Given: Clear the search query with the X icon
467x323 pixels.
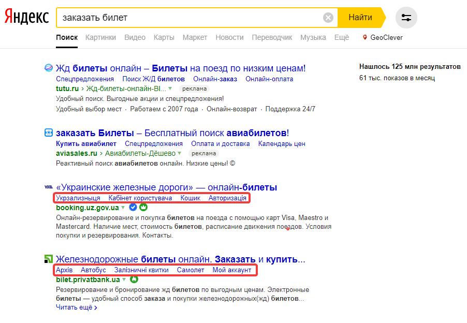Looking at the screenshot, I should 328,18.
